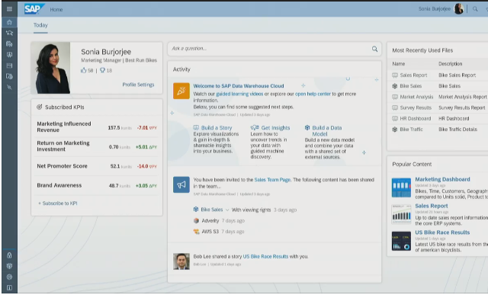Click Subscribe to KPI link
The image size is (488, 295).
(x=58, y=204)
